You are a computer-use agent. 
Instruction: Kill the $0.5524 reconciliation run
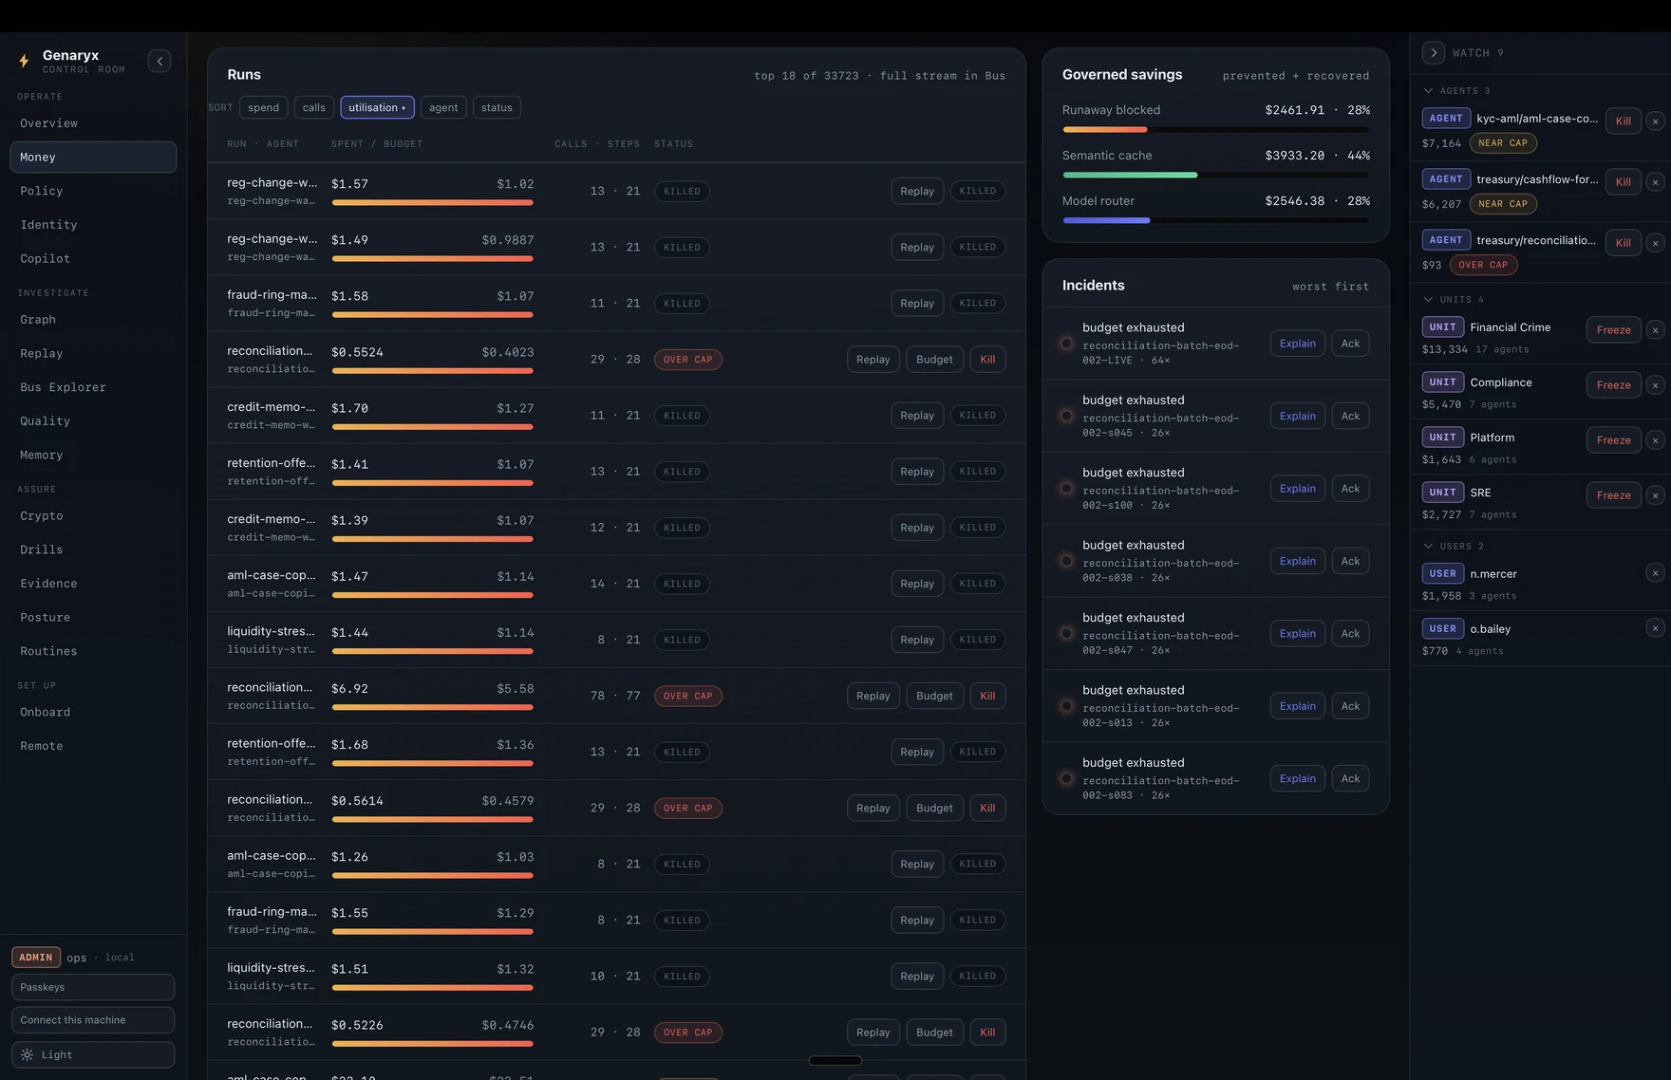click(987, 360)
